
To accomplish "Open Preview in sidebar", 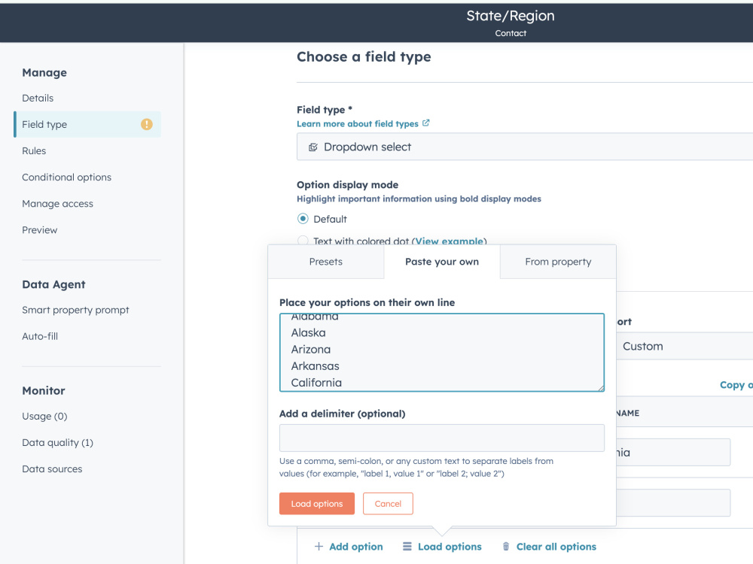I will coord(40,229).
